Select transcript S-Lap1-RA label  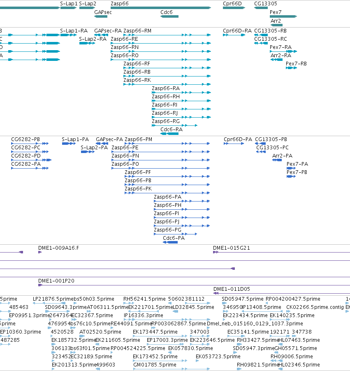[x=74, y=31]
